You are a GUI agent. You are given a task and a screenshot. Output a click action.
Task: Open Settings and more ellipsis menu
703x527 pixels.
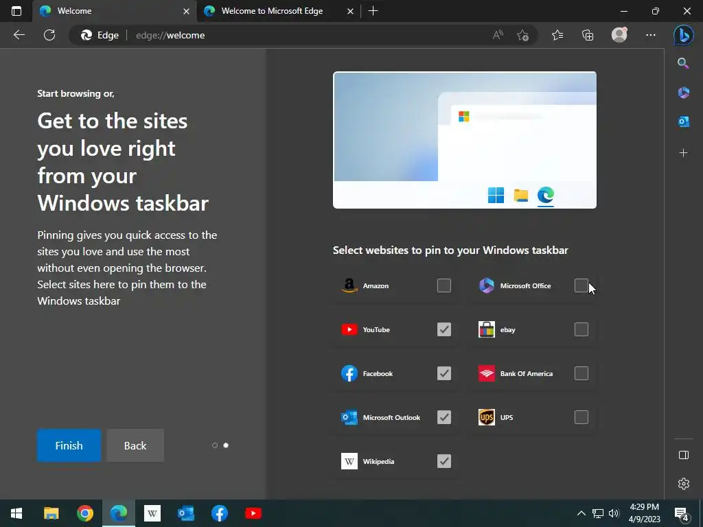651,35
